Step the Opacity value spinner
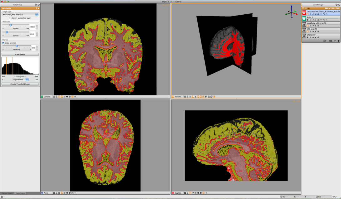 point(37,48)
